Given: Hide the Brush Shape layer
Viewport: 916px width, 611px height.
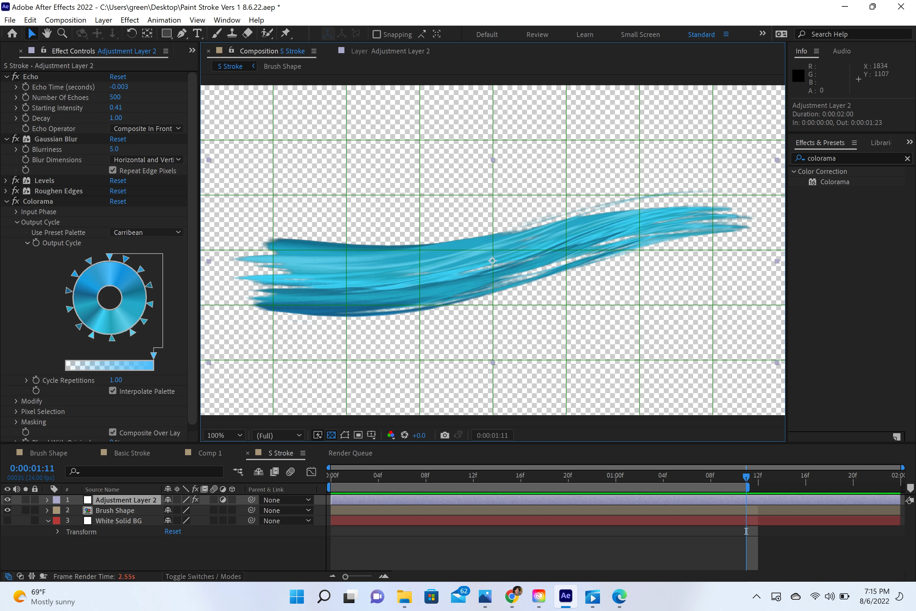Looking at the screenshot, I should tap(7, 510).
